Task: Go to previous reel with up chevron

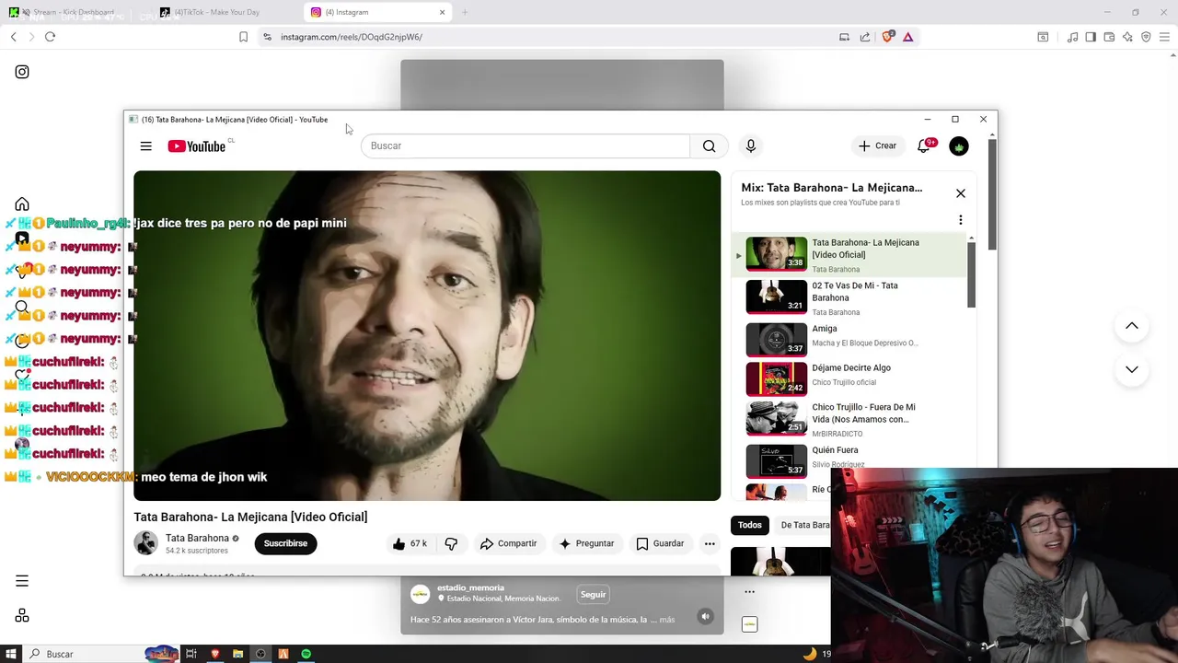Action: [1132, 326]
